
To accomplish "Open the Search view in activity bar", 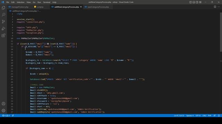I will pyautogui.click(x=3, y=14).
